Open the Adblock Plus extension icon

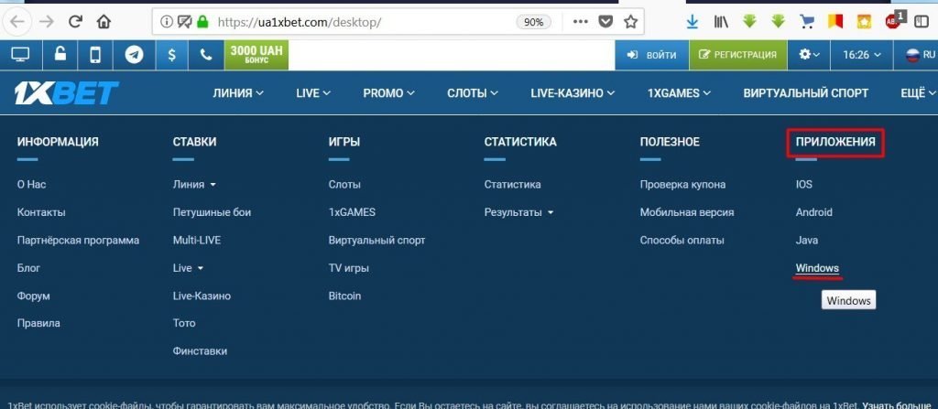point(894,20)
